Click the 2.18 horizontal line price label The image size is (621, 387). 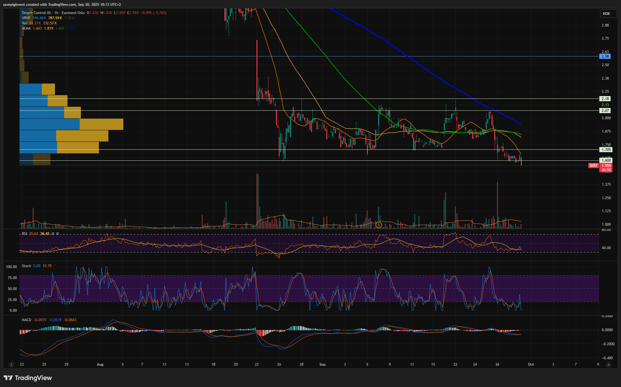click(605, 99)
